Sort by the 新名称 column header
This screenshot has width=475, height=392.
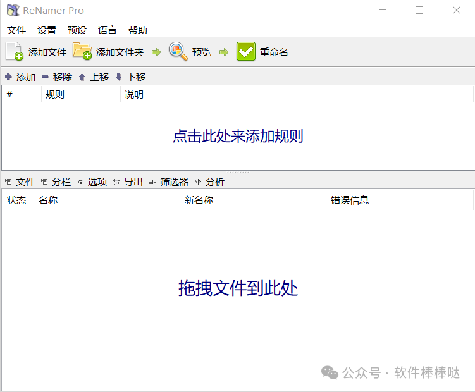tap(253, 200)
